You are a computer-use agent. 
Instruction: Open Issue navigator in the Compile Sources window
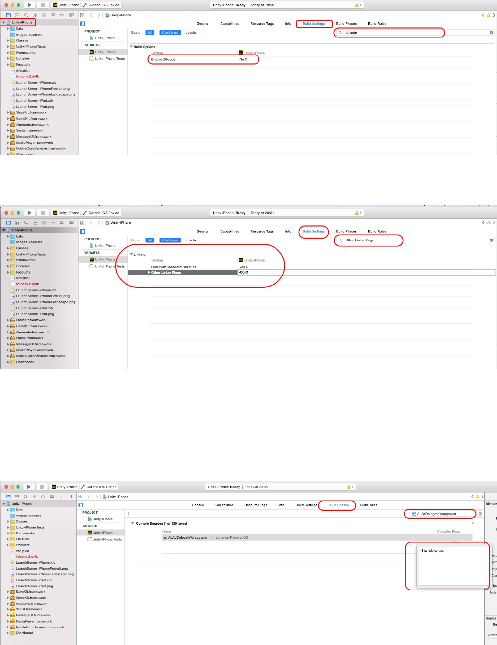[35, 497]
